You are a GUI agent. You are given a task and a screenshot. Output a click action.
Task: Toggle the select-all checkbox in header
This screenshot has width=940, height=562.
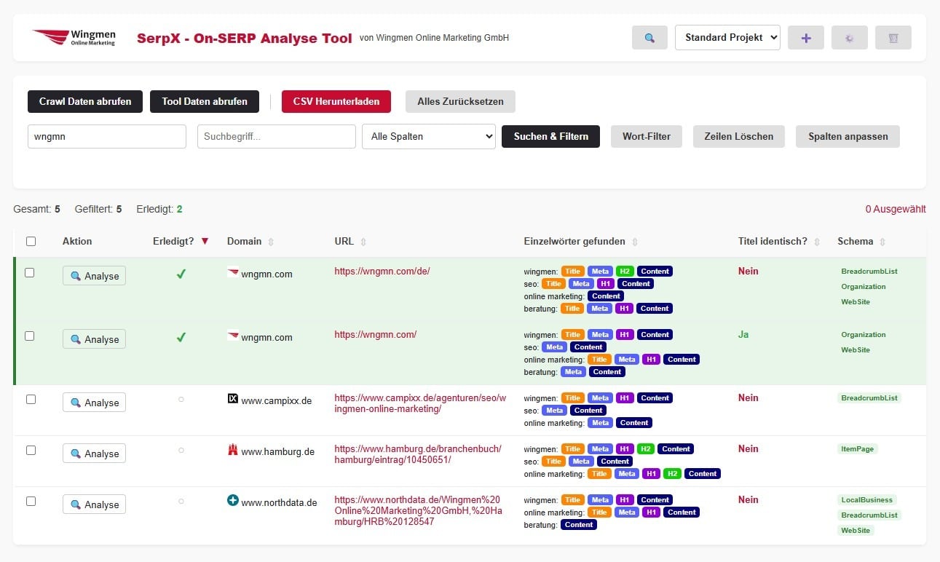point(31,241)
